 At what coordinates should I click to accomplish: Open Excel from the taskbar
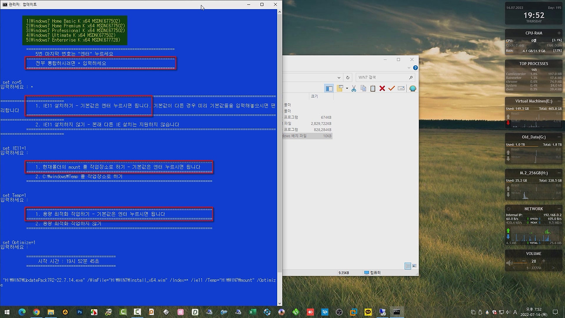click(252, 312)
